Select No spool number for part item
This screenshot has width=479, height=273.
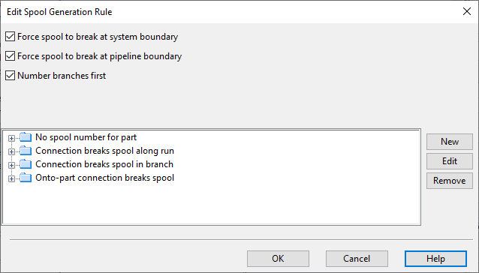point(86,137)
